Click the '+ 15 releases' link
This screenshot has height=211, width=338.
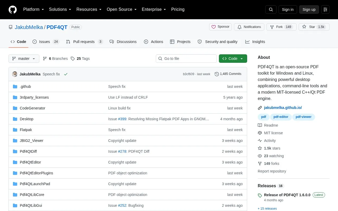click(267, 209)
